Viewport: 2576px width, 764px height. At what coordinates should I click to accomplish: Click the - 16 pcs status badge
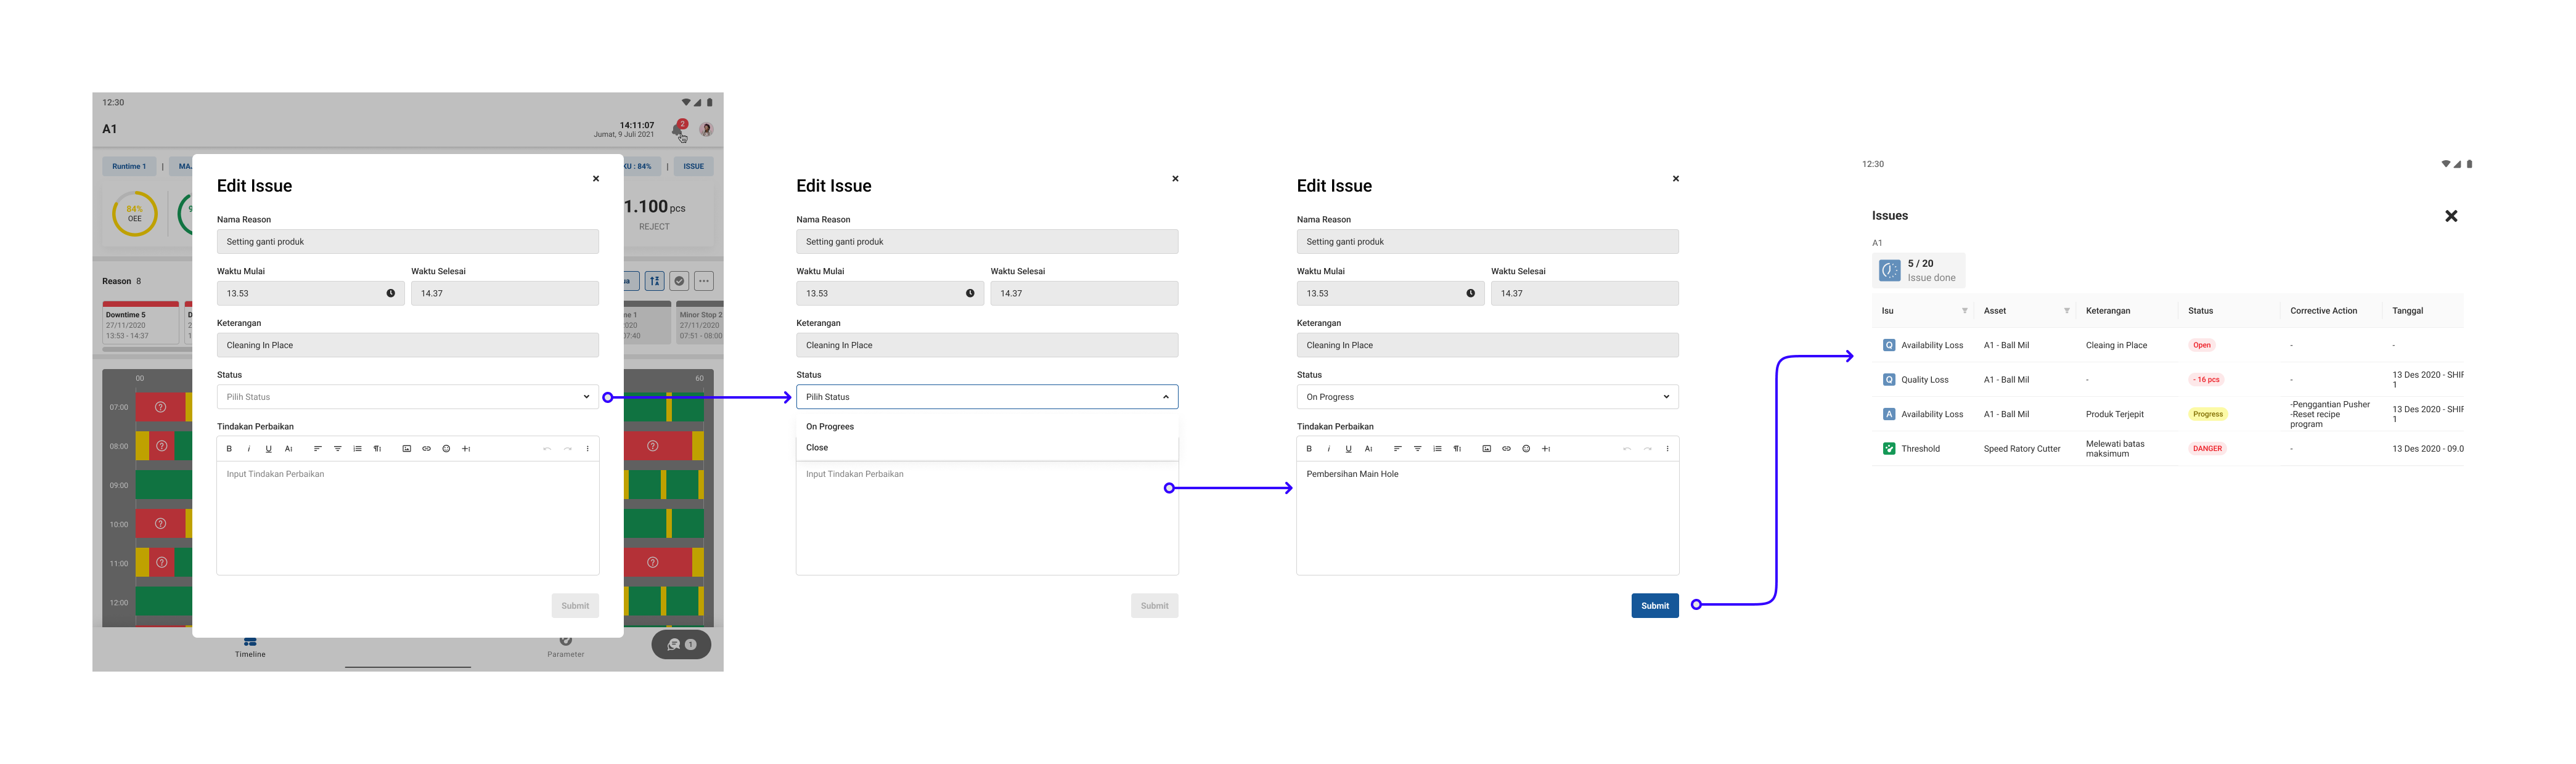coord(2206,380)
